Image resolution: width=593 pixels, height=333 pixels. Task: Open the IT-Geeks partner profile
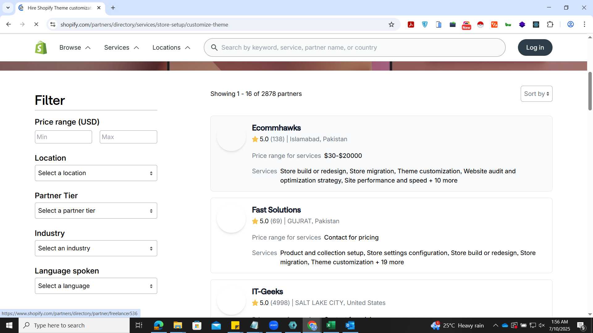coord(267,291)
